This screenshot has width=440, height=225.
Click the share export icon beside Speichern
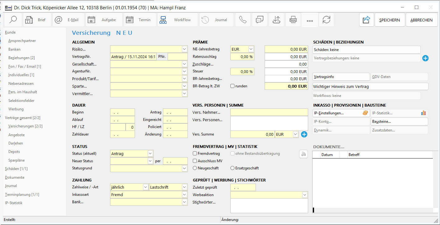point(366,20)
